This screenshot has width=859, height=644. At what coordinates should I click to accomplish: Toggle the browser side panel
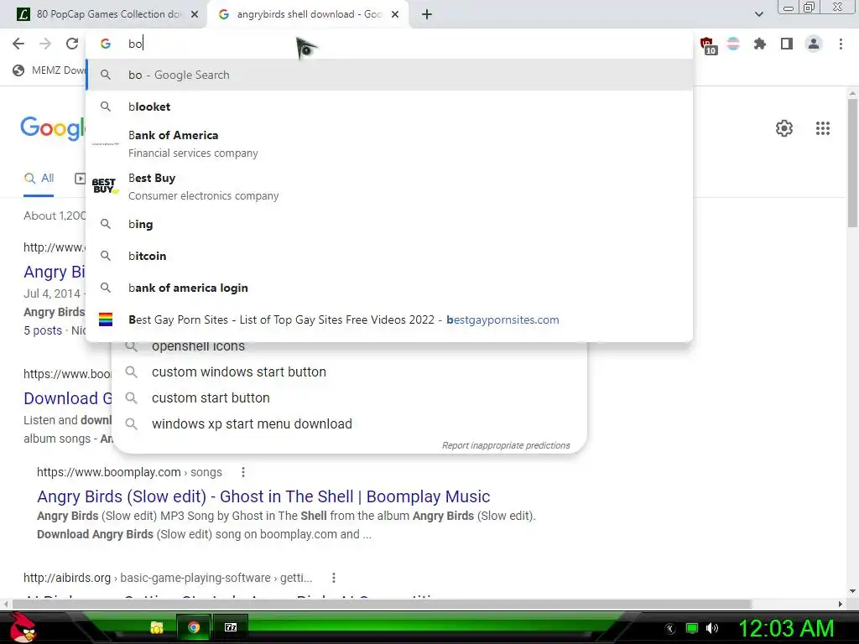point(787,44)
